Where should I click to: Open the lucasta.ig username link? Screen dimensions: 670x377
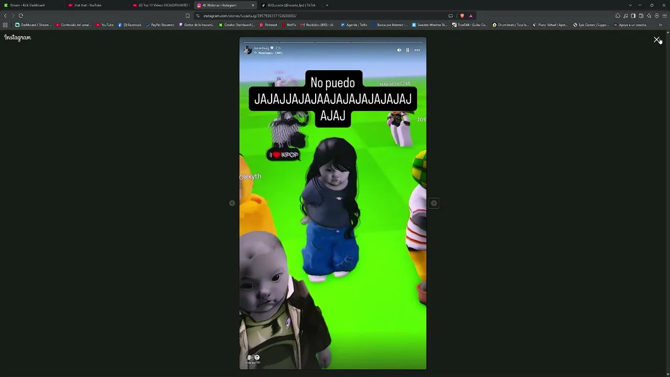click(261, 48)
